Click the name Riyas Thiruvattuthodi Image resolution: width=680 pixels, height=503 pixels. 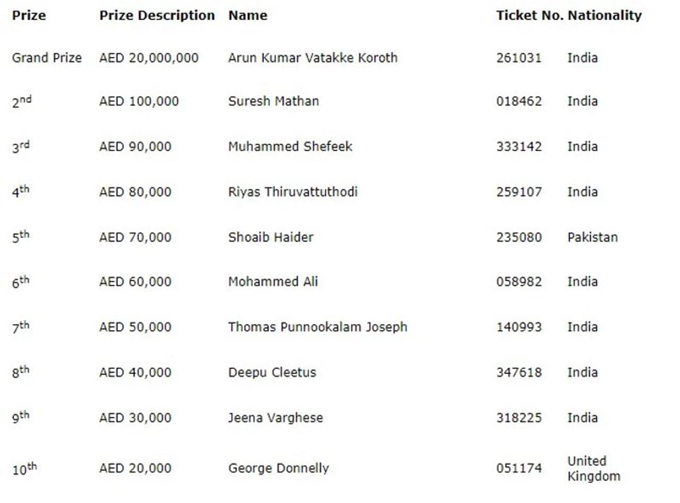pyautogui.click(x=293, y=191)
